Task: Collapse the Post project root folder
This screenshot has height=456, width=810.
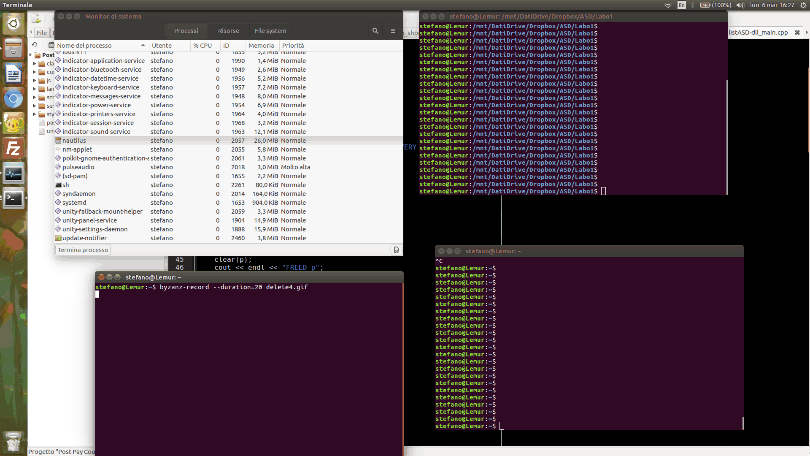Action: [30, 55]
